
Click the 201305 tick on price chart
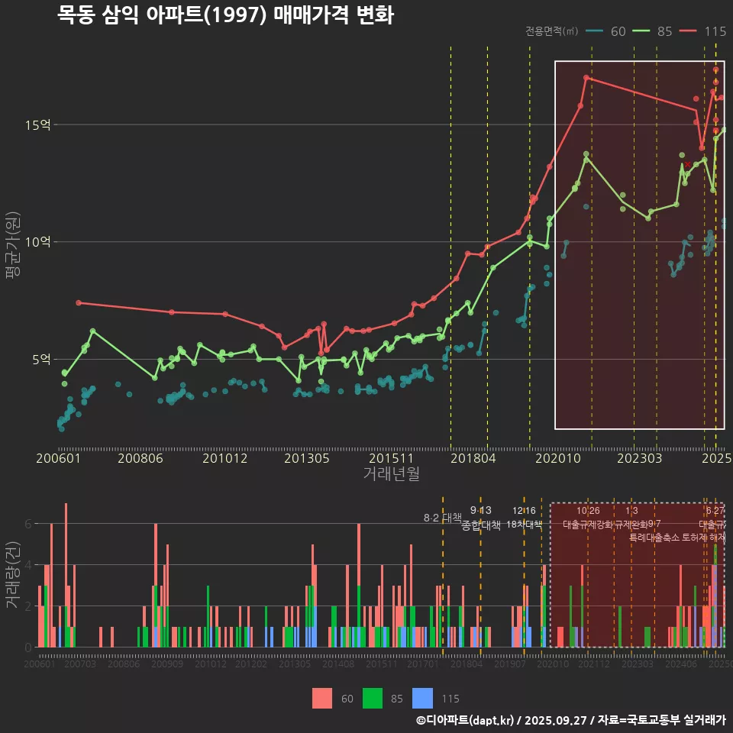(307, 458)
